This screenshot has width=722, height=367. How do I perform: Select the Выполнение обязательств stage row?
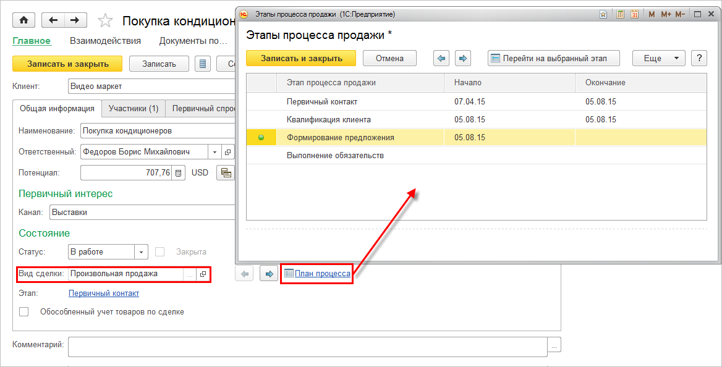(335, 155)
